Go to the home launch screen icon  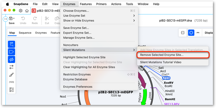point(27,11)
